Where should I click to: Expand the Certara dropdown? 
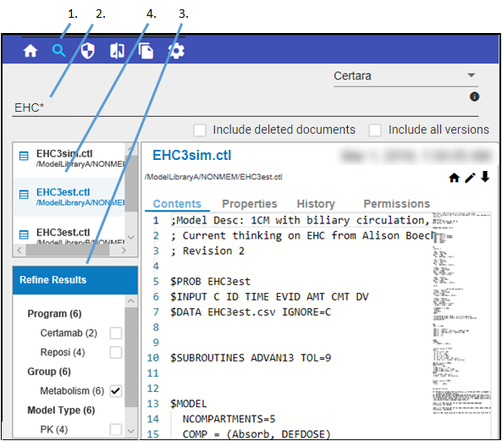coord(406,76)
